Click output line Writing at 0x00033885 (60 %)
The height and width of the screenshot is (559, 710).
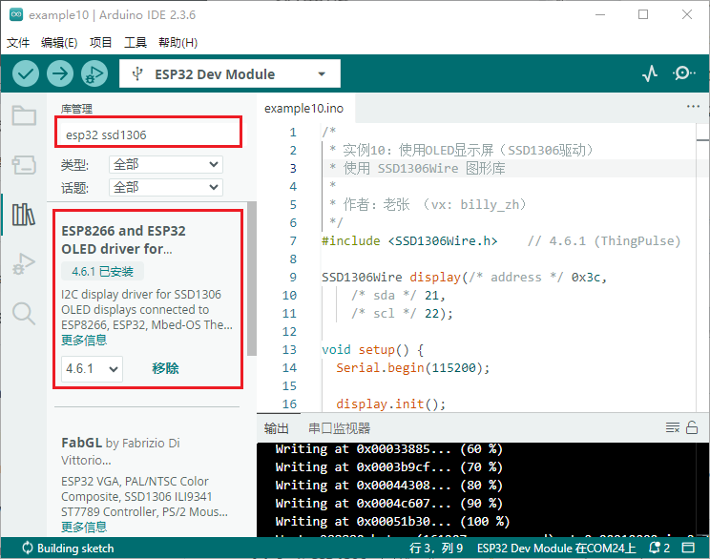[x=389, y=449]
